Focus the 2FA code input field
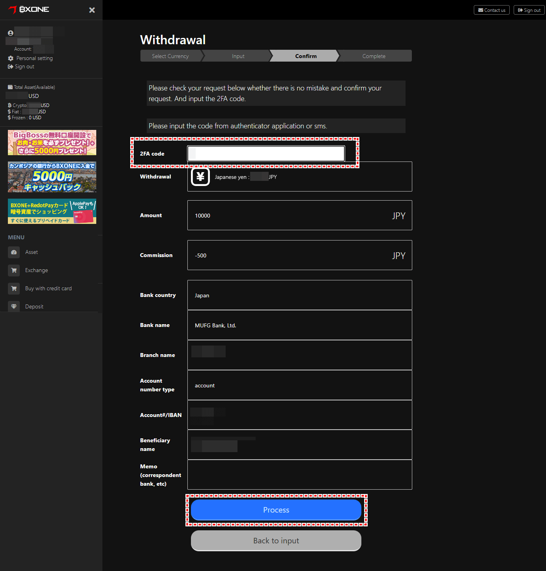Image resolution: width=546 pixels, height=571 pixels. pos(266,153)
